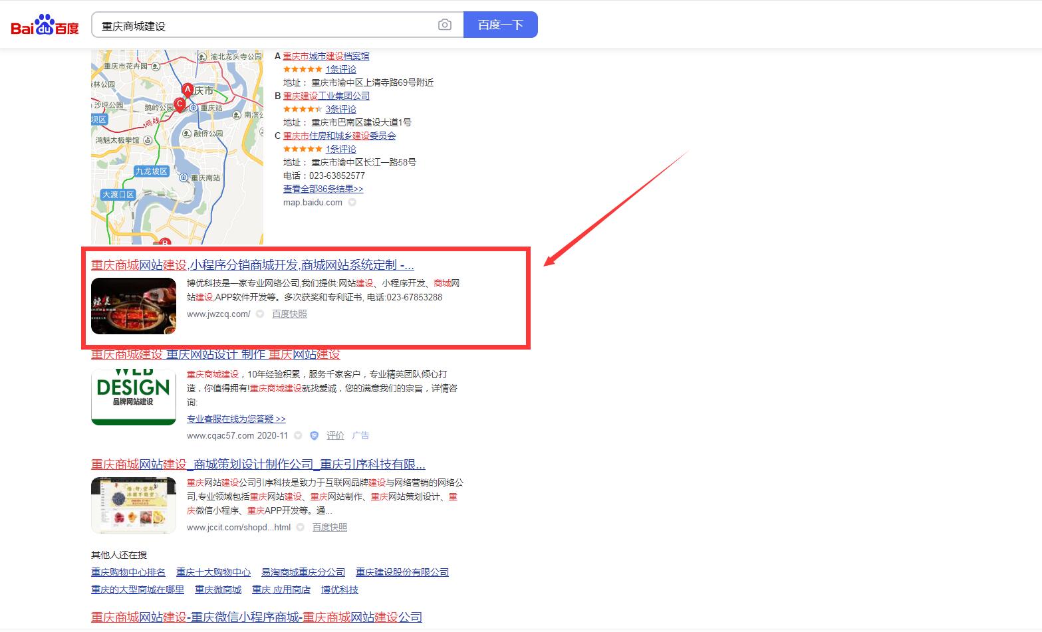Expand dropdown arrow next to map.baidu.com
The height and width of the screenshot is (632, 1042).
(x=352, y=203)
